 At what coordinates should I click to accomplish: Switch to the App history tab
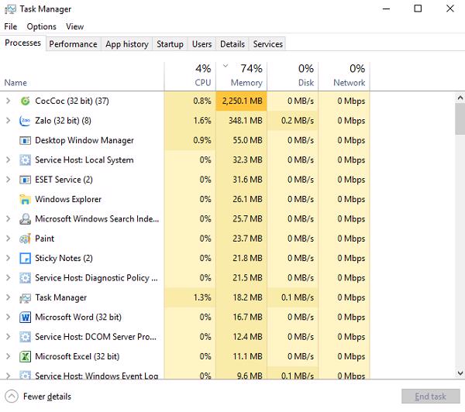click(x=127, y=44)
